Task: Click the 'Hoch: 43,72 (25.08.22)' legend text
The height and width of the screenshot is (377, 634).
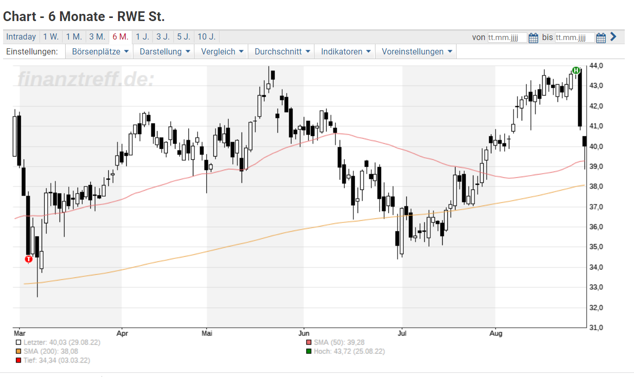Action: pyautogui.click(x=349, y=351)
